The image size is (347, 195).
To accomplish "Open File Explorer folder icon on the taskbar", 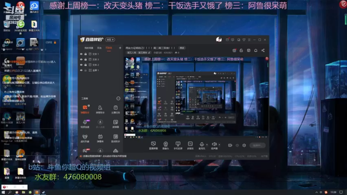I will coord(23,192).
